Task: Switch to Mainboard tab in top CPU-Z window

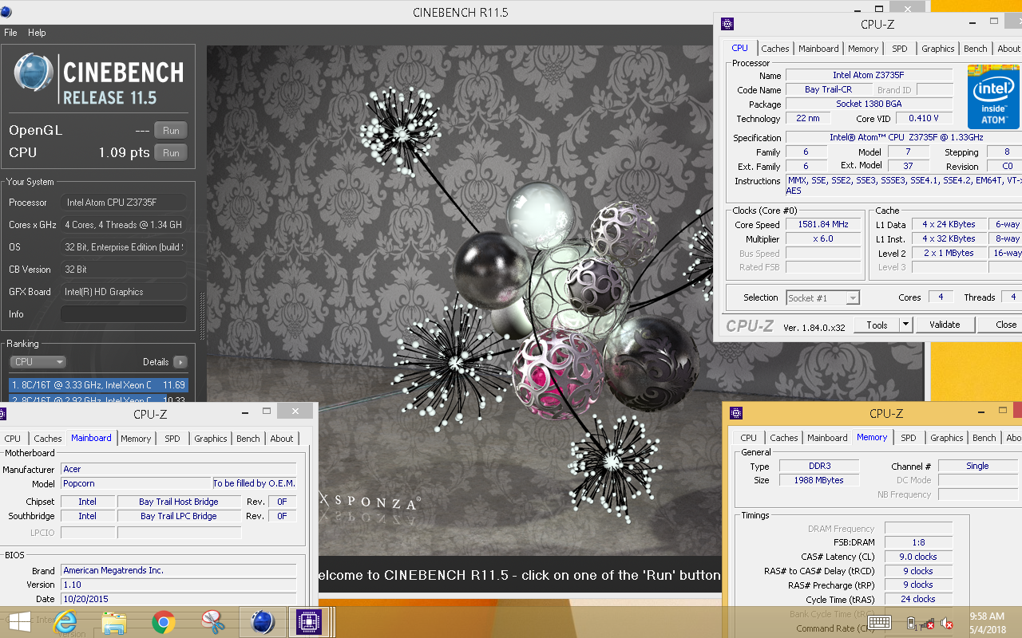Action: click(x=818, y=49)
